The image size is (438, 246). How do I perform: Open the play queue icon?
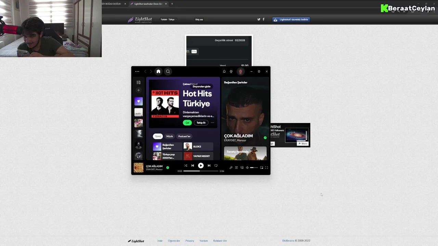[x=236, y=167]
